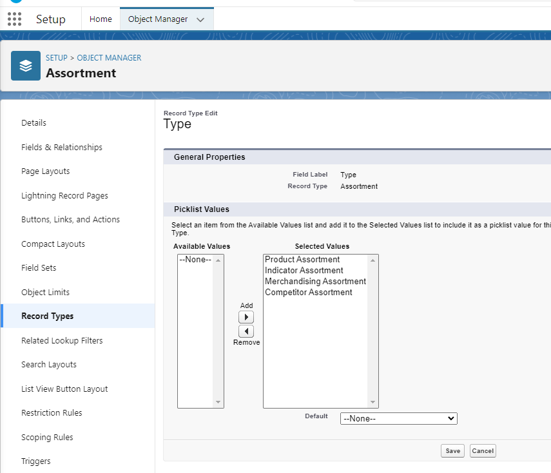Go to Page Layouts in sidebar

click(45, 171)
